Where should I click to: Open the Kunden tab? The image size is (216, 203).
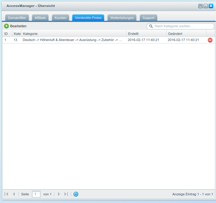point(61,18)
